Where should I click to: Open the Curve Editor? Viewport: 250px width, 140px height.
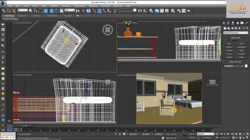click(x=162, y=10)
